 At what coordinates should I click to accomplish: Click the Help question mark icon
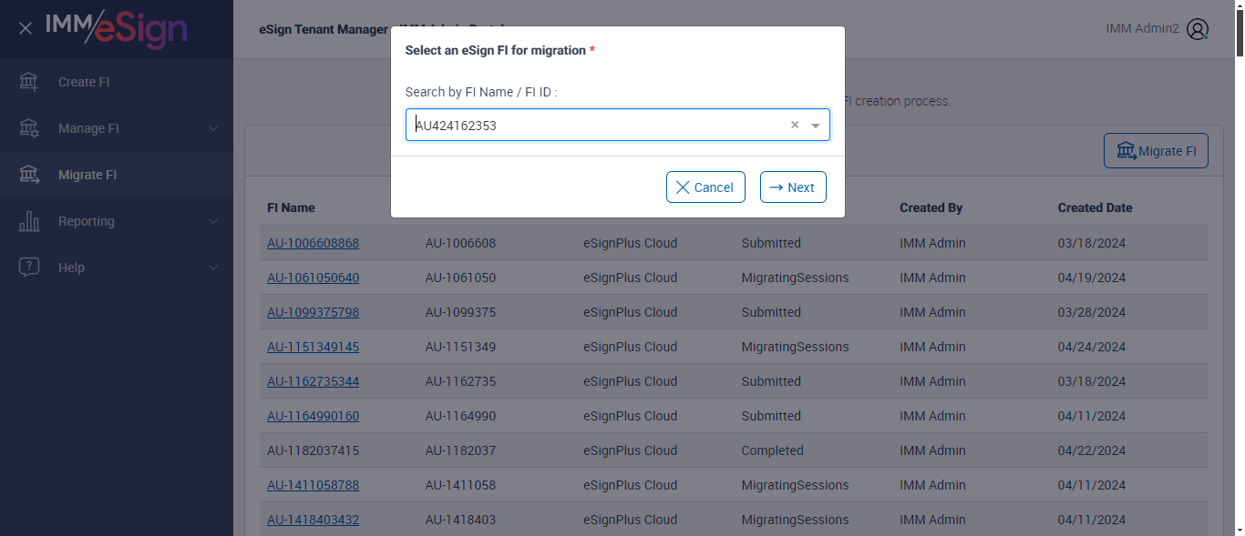pos(29,268)
